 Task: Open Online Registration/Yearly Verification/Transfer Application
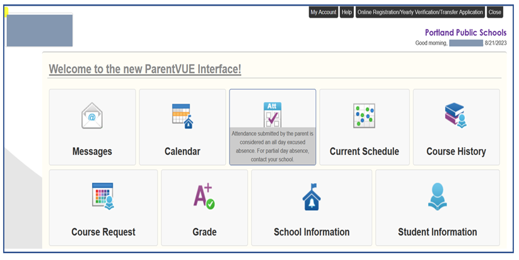coord(420,12)
